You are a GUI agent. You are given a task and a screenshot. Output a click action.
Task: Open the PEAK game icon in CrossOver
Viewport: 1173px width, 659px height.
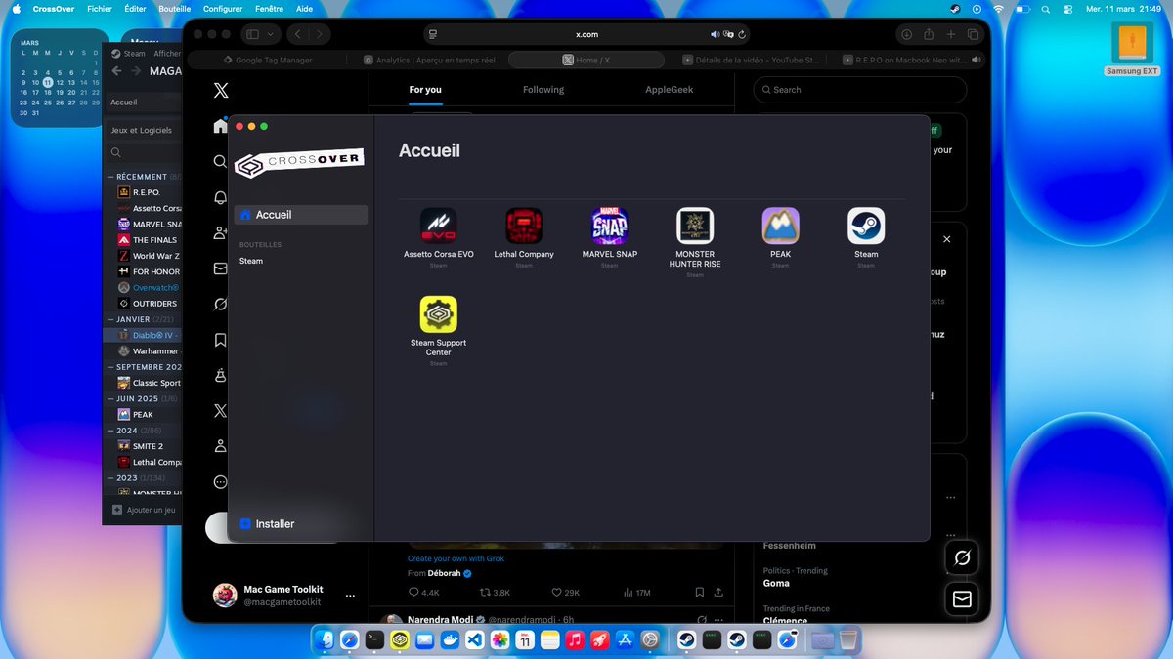780,226
